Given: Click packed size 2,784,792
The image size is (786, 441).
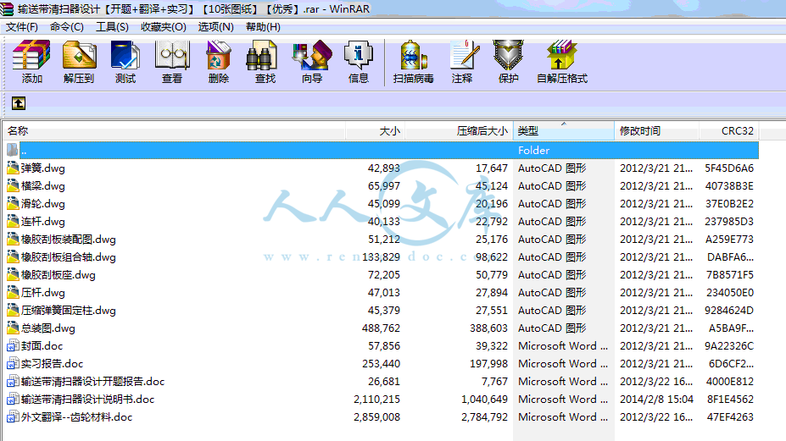Looking at the screenshot, I should click(485, 417).
